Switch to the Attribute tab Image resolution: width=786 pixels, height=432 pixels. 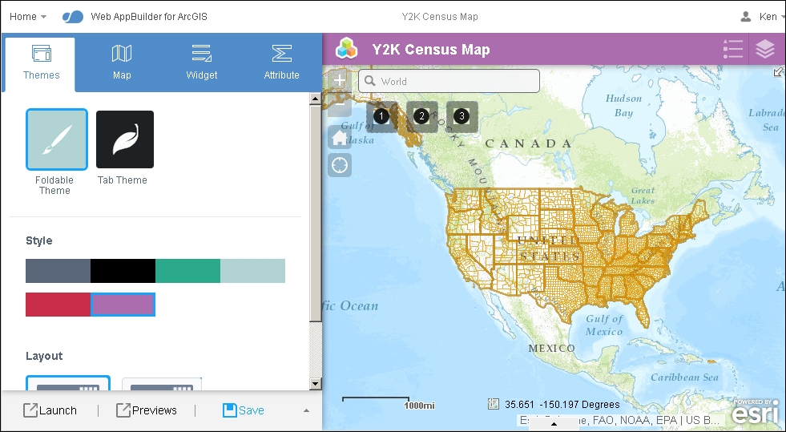click(x=282, y=63)
